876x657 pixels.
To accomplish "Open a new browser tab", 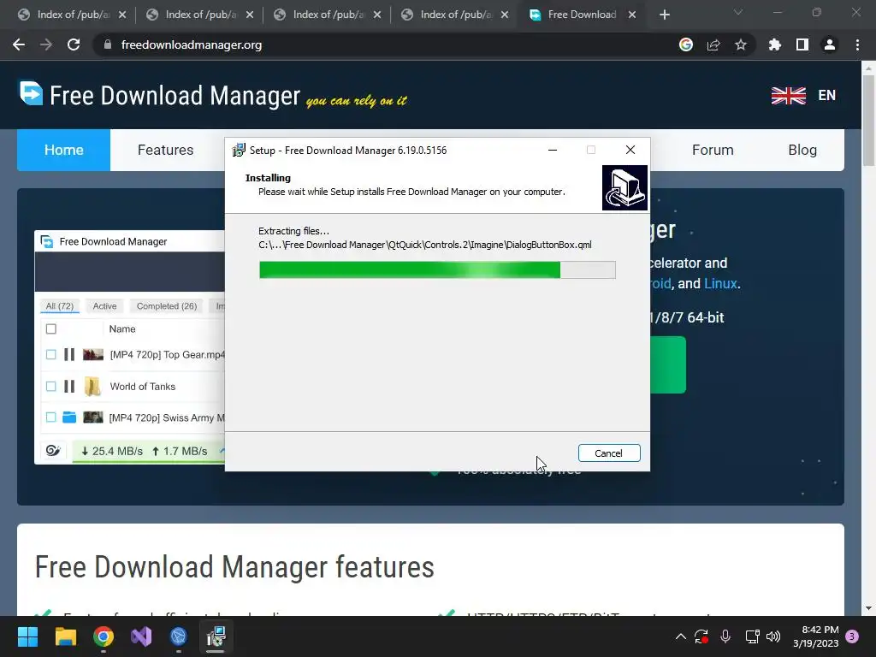I will [x=664, y=15].
